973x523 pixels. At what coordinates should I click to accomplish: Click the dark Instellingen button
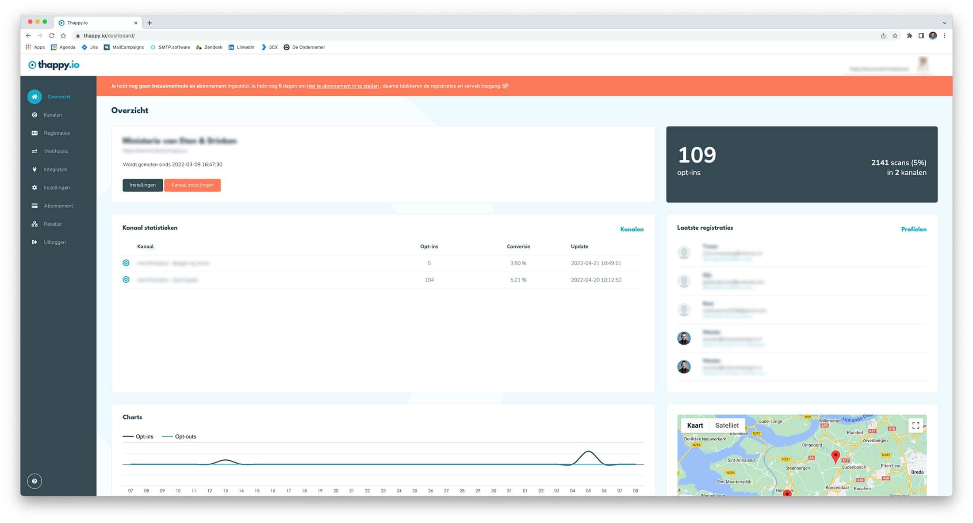pyautogui.click(x=142, y=185)
